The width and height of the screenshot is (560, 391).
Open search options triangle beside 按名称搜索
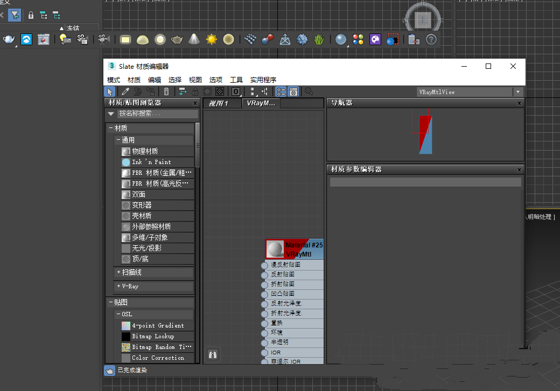[111, 114]
